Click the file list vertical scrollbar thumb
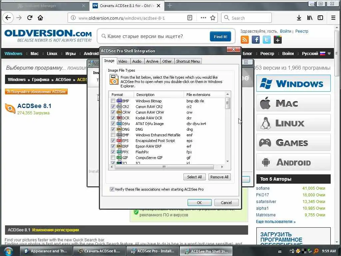The height and width of the screenshot is (256, 341). point(227,103)
